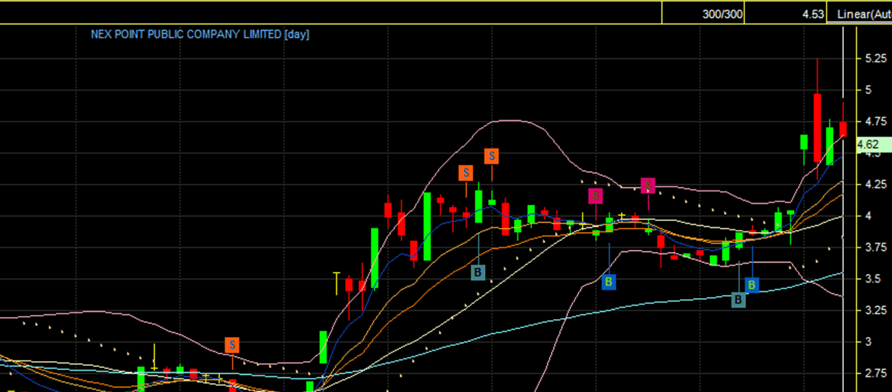892x392 pixels.
Task: Click the earlier pink S sell marker
Action: tap(595, 196)
